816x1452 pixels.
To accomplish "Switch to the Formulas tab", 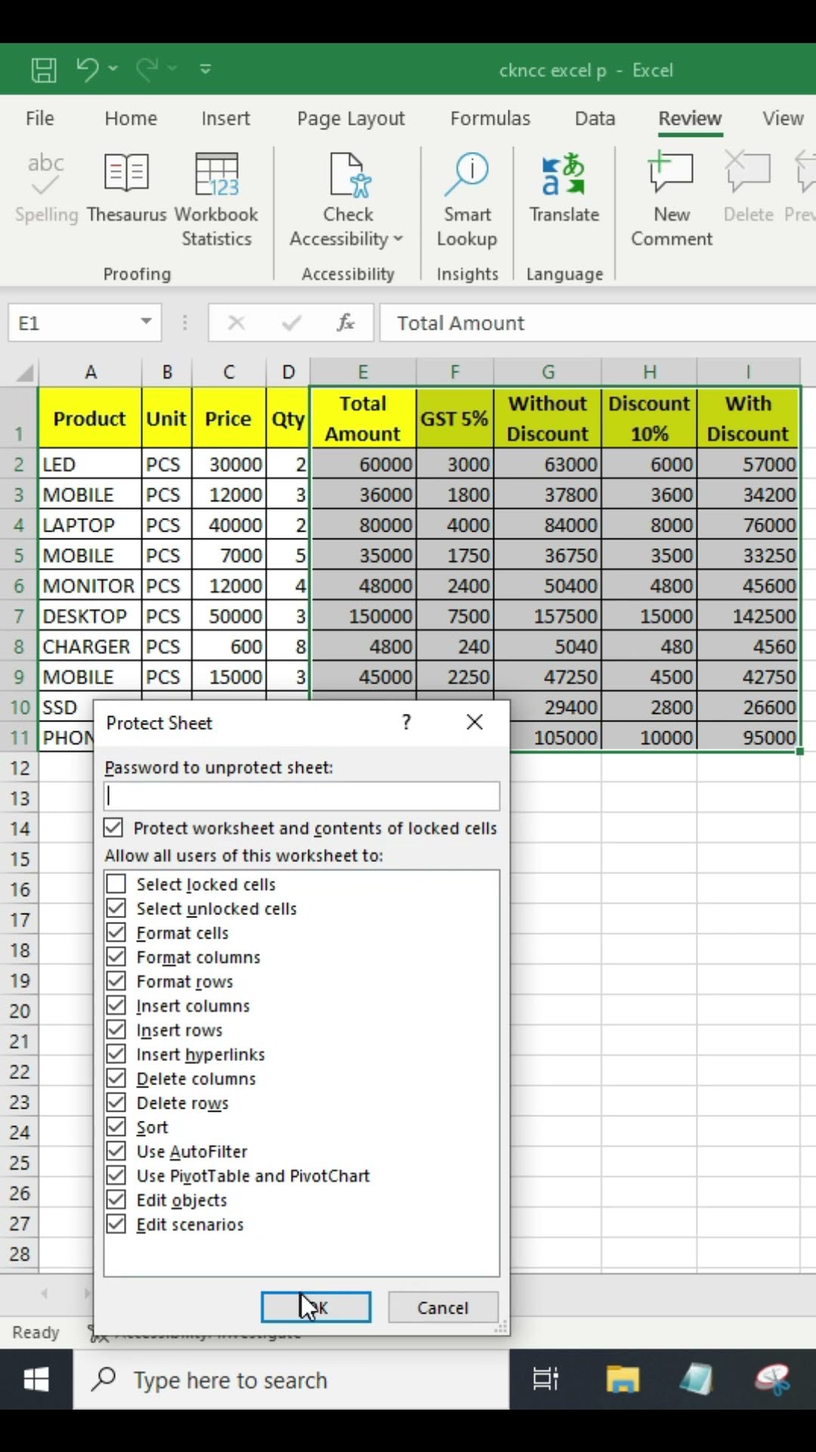I will [x=490, y=119].
